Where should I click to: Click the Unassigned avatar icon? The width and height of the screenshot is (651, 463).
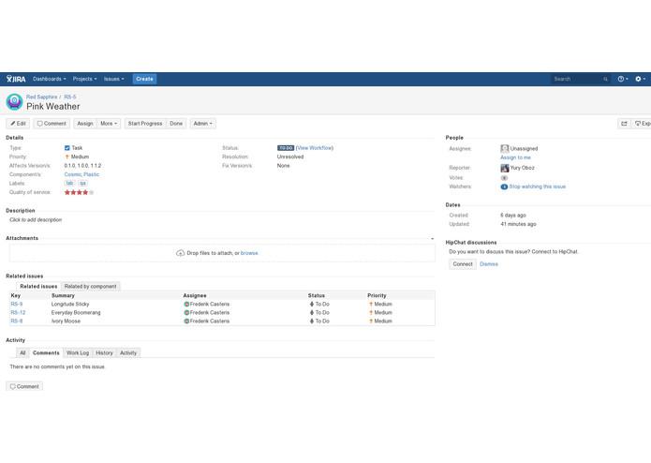pyautogui.click(x=505, y=148)
